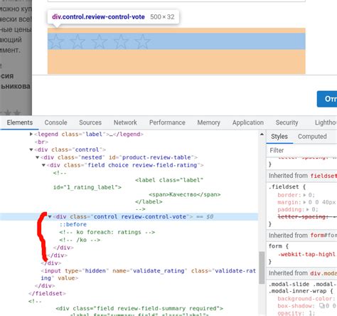The width and height of the screenshot is (337, 316).
Task: Open the Sources tab
Action: coord(90,122)
